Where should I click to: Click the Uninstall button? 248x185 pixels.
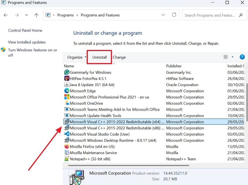pyautogui.click(x=99, y=57)
